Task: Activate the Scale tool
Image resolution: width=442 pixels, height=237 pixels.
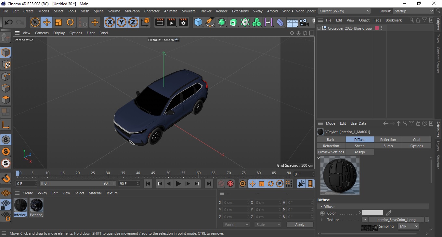Action: coord(58,22)
